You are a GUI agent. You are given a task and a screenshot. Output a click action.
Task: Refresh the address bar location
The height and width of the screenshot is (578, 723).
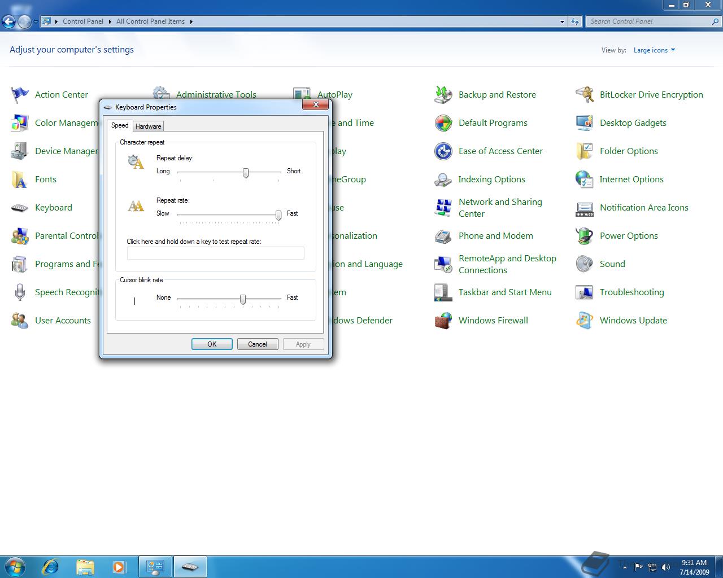pyautogui.click(x=575, y=21)
